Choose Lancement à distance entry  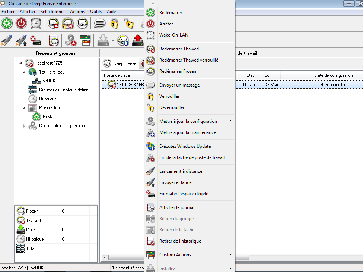point(190,171)
